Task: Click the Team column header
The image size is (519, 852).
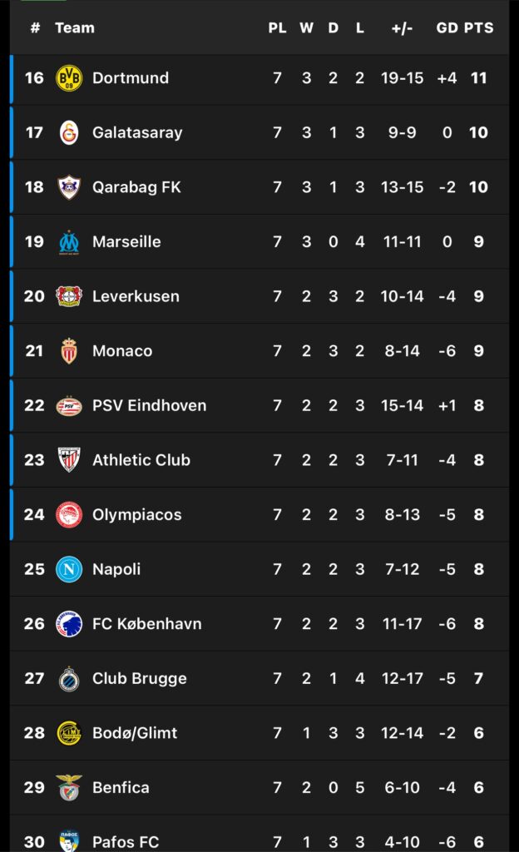Action: tap(75, 27)
